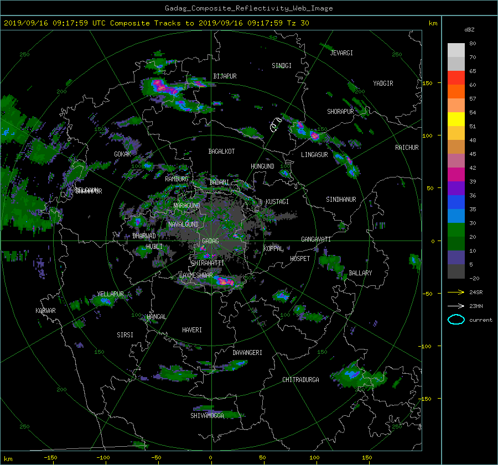Select the yellow 51 dBZ color swatch

pyautogui.click(x=456, y=119)
